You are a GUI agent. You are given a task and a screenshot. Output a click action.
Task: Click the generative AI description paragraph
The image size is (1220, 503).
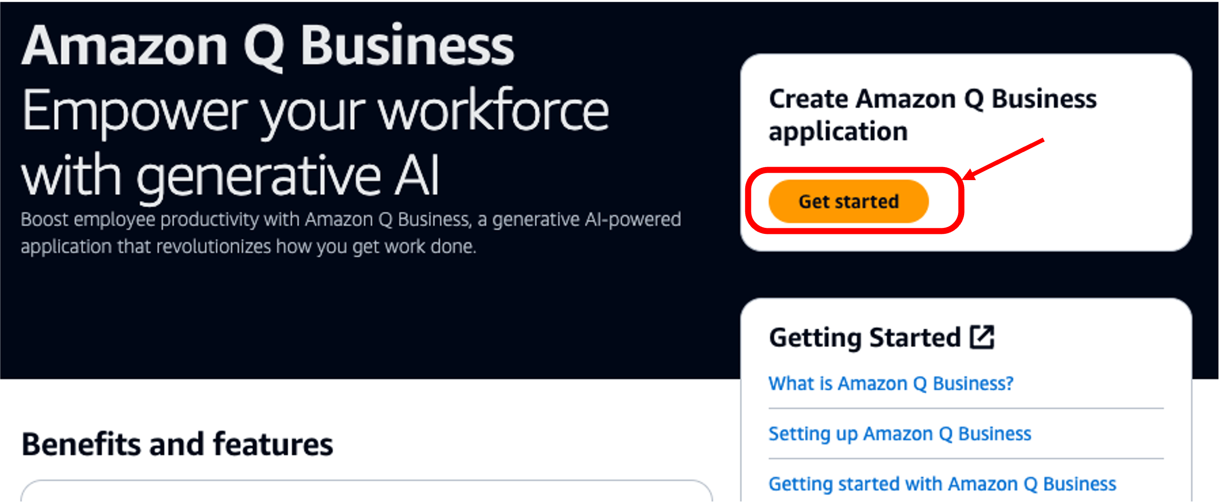click(350, 232)
